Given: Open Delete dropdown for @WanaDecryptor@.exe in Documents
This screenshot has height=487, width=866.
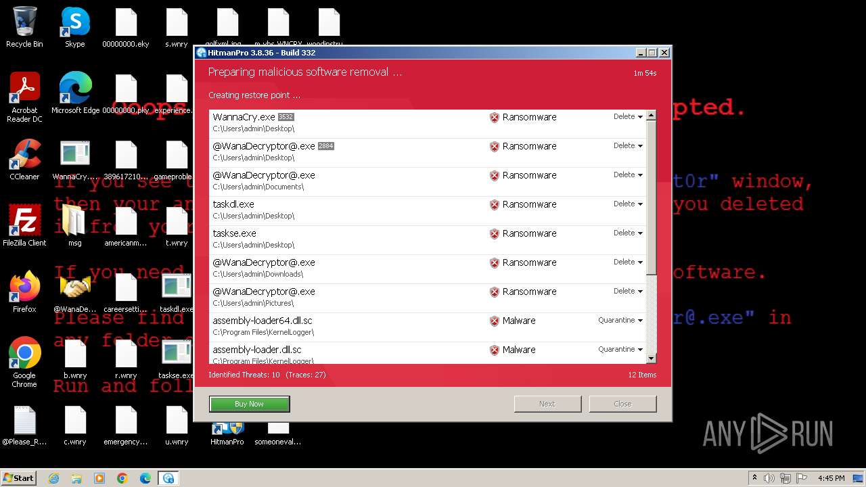Looking at the screenshot, I should [x=628, y=175].
